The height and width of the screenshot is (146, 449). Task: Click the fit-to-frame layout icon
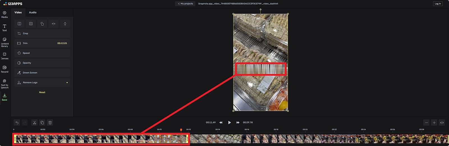pyautogui.click(x=19, y=24)
